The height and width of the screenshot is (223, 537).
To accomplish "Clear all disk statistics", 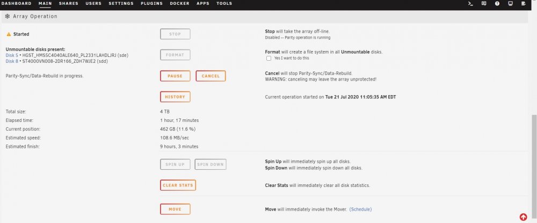I will tap(178, 185).
